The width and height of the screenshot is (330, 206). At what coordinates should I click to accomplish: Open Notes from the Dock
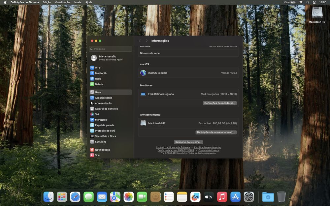(x=182, y=197)
